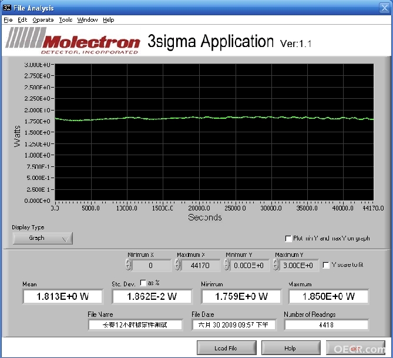The height and width of the screenshot is (358, 393).
Task: Click the application icon in title bar
Action: click(7, 8)
